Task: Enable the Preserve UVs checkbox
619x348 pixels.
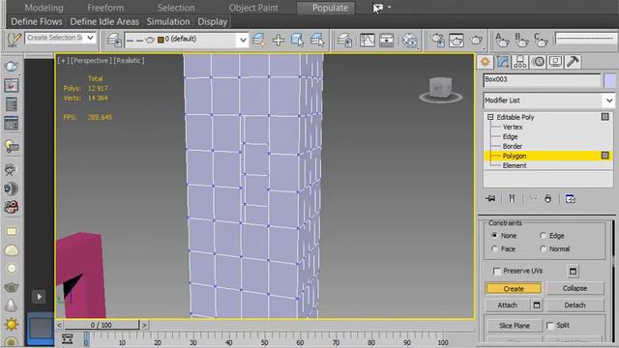Action: [x=497, y=271]
